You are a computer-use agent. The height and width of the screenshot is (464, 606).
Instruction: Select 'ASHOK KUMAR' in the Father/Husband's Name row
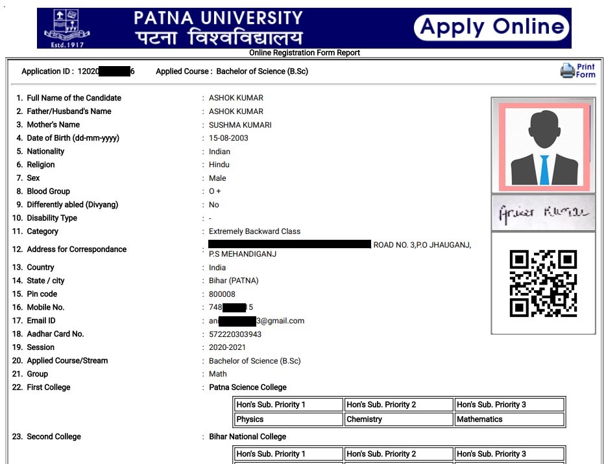236,111
